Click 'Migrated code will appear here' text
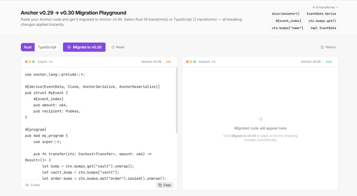Screen dimensions: 357x196 [x=260, y=128]
